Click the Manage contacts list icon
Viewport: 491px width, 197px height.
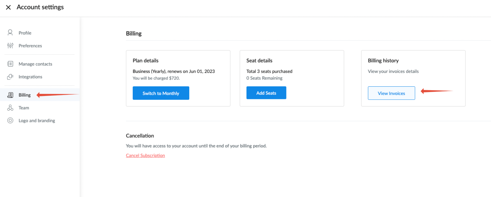10,64
